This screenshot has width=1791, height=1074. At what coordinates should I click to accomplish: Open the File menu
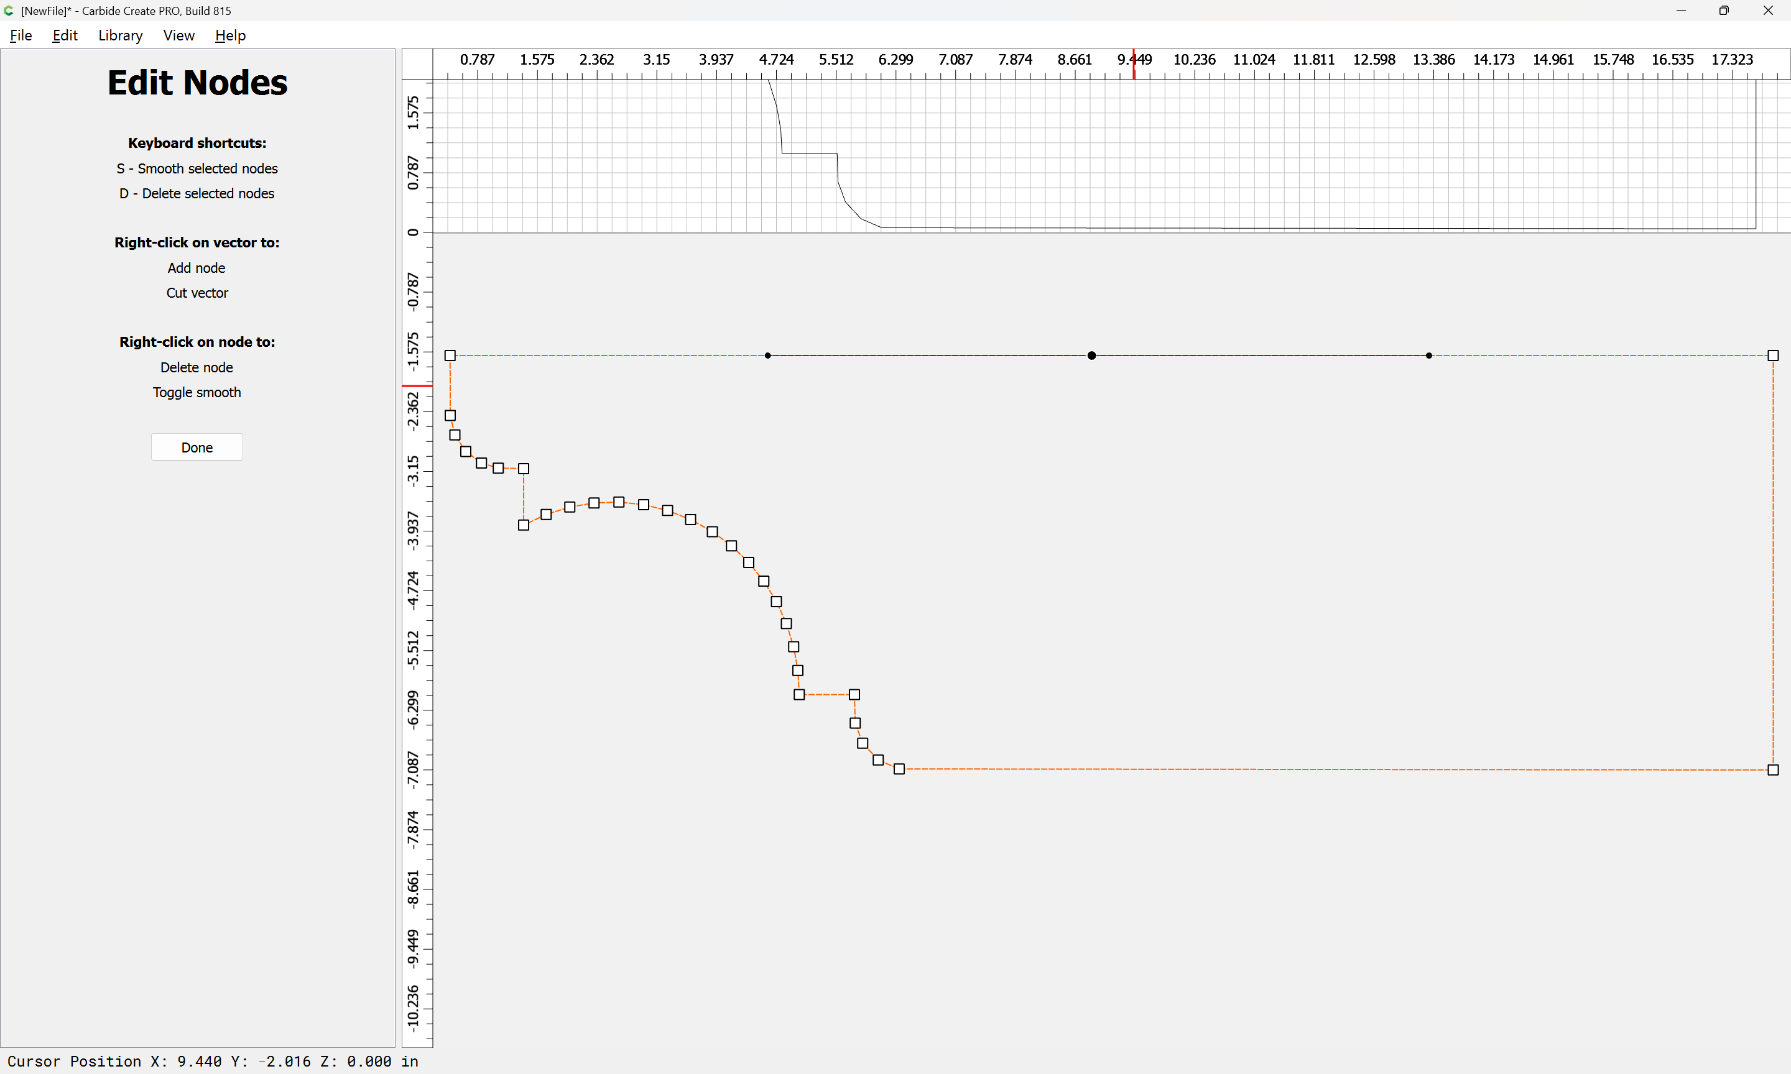[x=21, y=35]
